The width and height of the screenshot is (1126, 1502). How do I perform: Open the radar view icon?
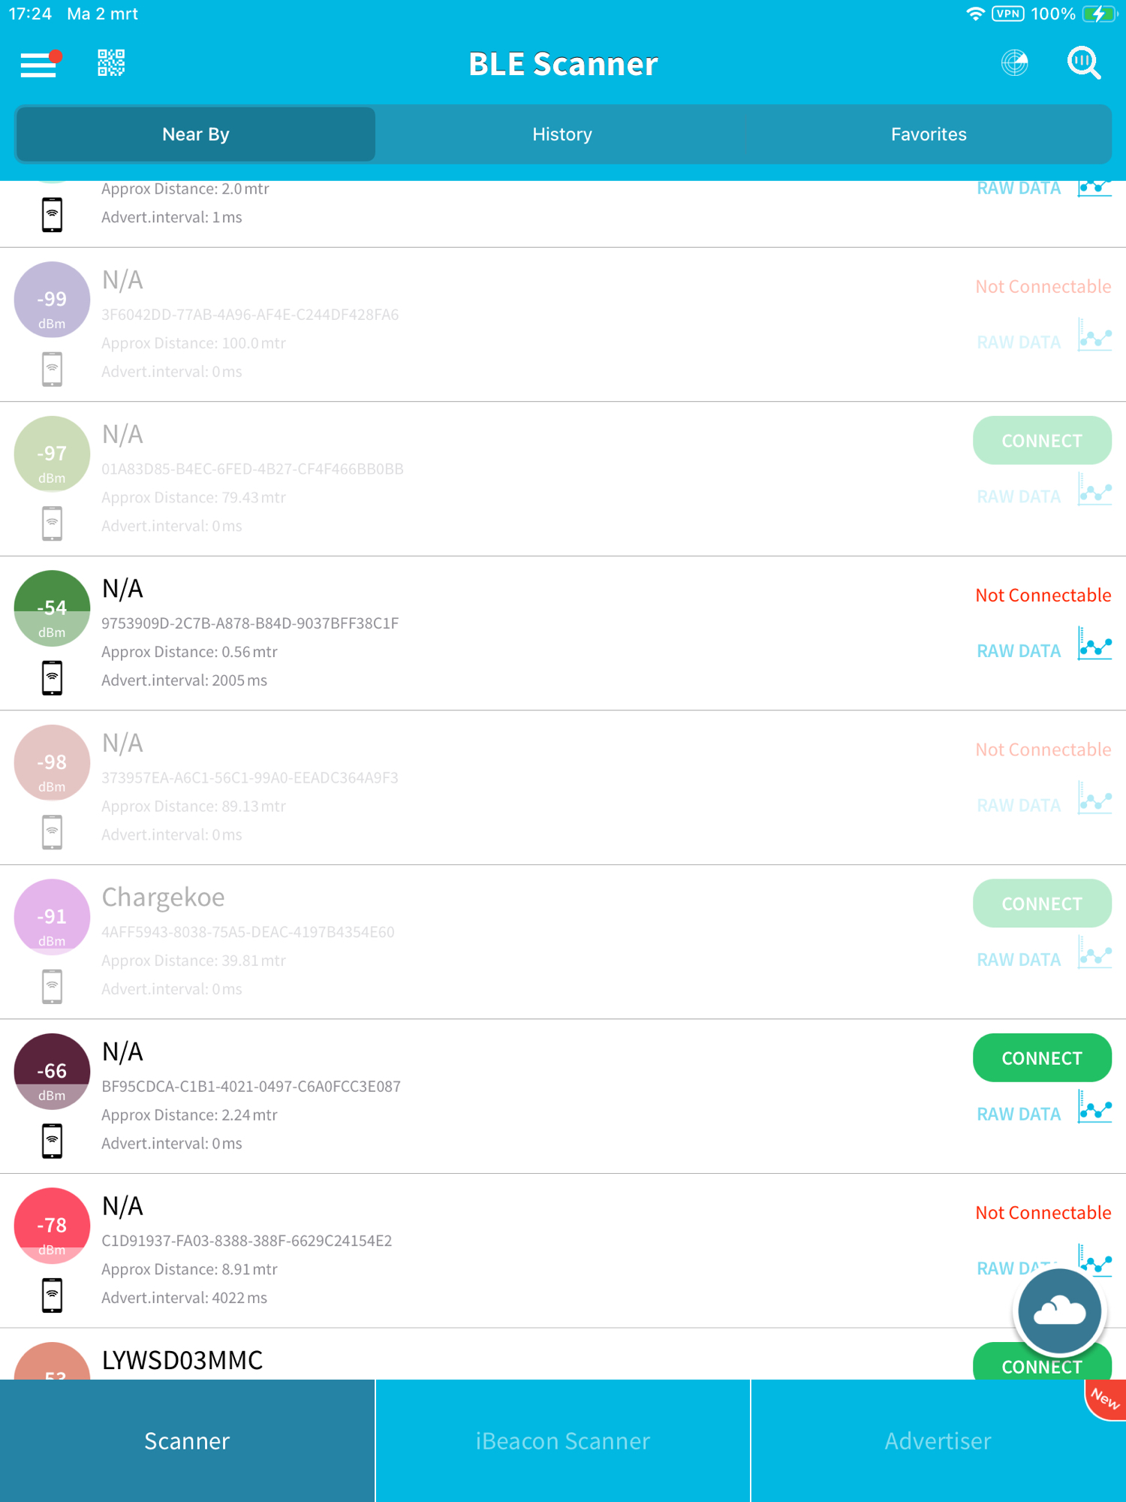click(1014, 63)
